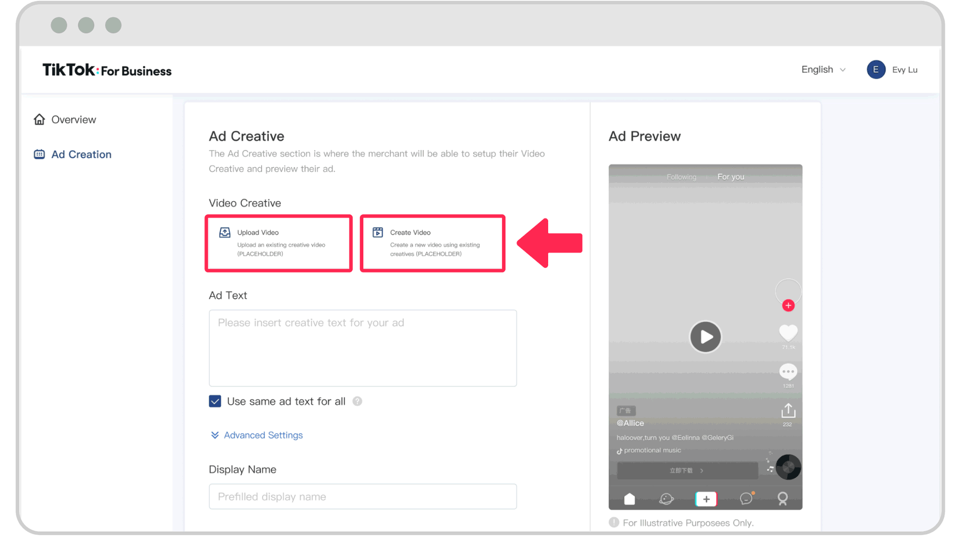Image resolution: width=960 pixels, height=536 pixels.
Task: Select the For you tab in preview
Action: point(731,177)
